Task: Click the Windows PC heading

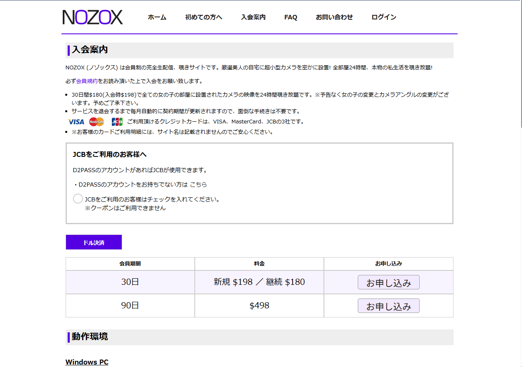Action: tap(87, 362)
